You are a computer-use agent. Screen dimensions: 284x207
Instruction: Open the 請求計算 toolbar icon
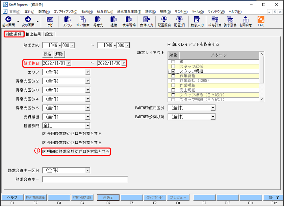click(230, 19)
